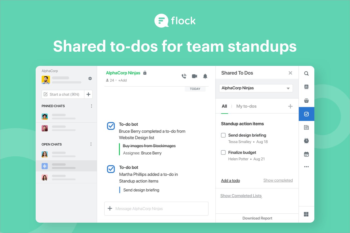Screen dimensions: 350x233
Task: Click the Start a chat field
Action: click(63, 94)
